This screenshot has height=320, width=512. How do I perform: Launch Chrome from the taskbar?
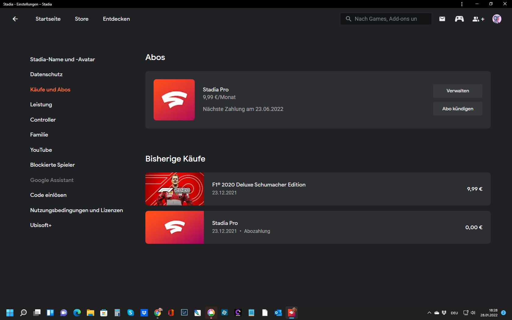coord(158,313)
